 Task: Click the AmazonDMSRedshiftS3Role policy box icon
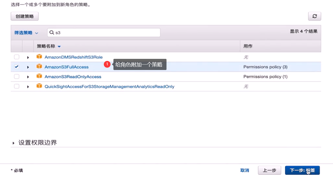pyautogui.click(x=39, y=57)
